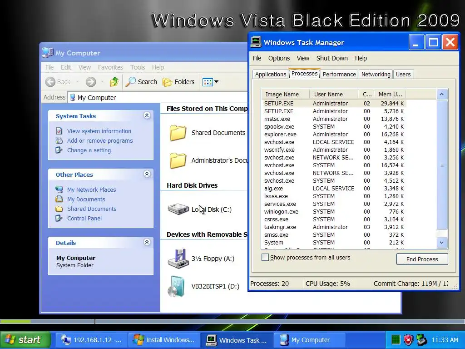Collapse the System Tasks panel

147,115
